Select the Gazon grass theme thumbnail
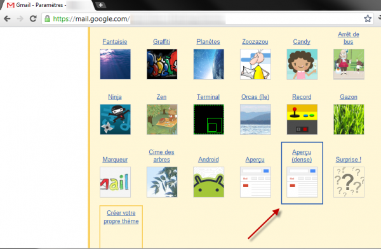 coord(349,119)
